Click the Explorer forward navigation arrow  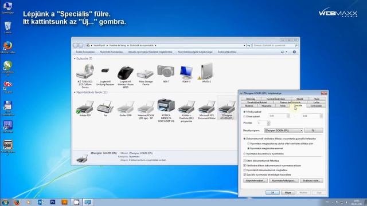click(x=80, y=45)
